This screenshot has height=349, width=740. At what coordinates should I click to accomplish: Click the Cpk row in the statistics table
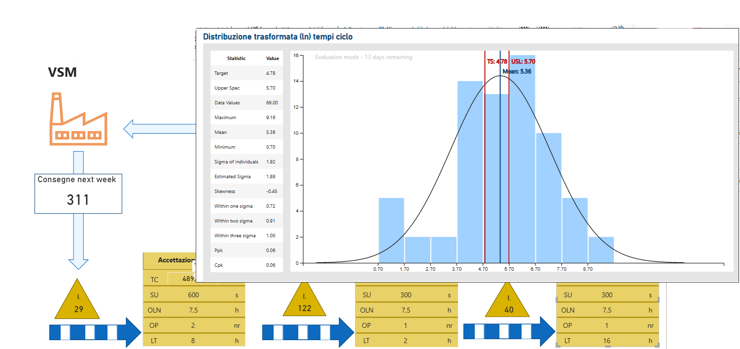[247, 265]
